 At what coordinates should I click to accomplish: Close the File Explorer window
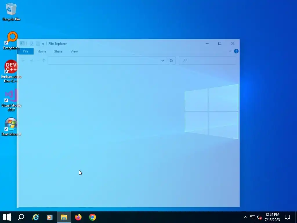click(233, 44)
